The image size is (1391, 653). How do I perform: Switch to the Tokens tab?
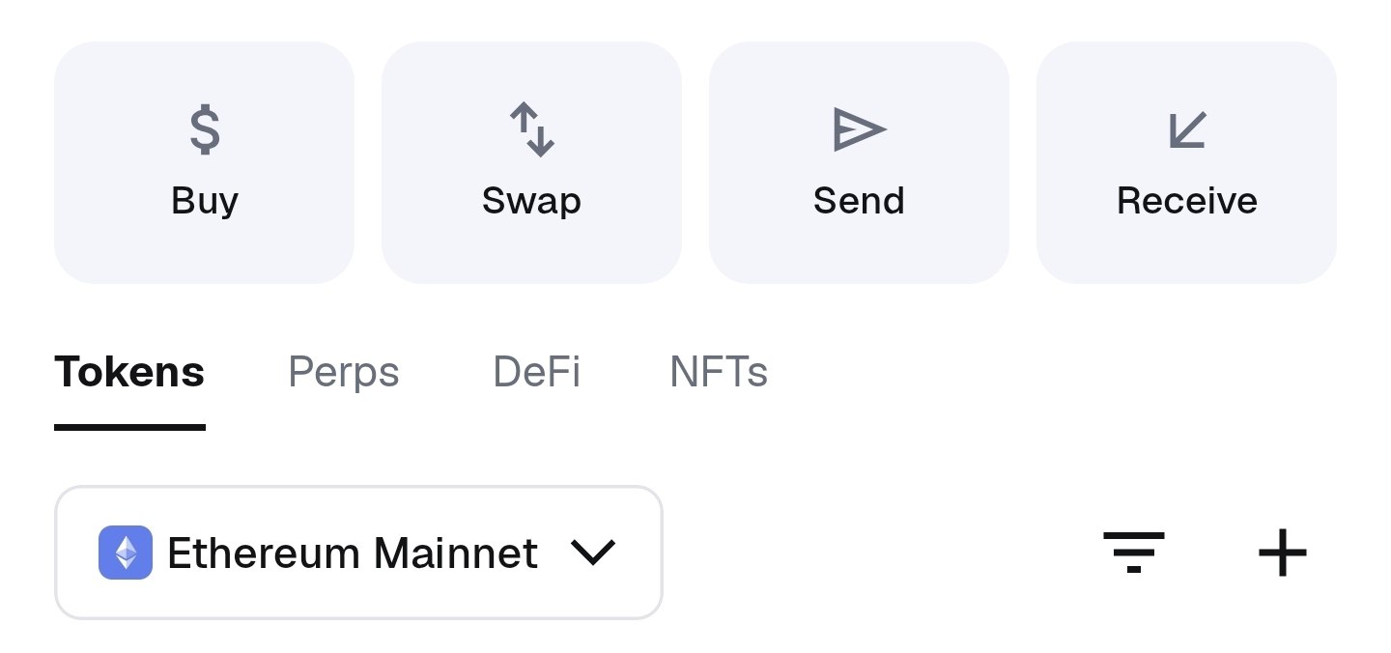coord(129,372)
